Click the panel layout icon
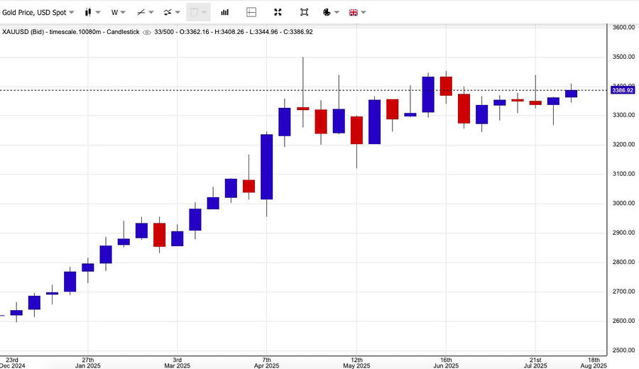 (251, 12)
